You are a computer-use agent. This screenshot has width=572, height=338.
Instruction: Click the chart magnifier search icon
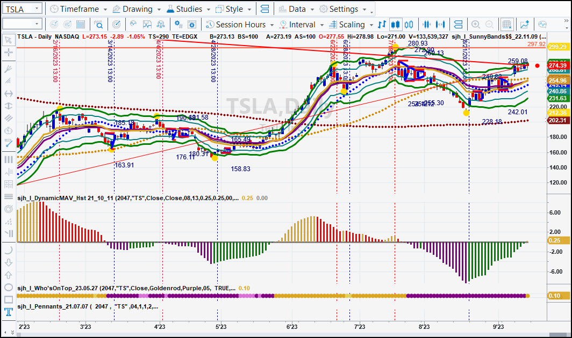click(98, 24)
